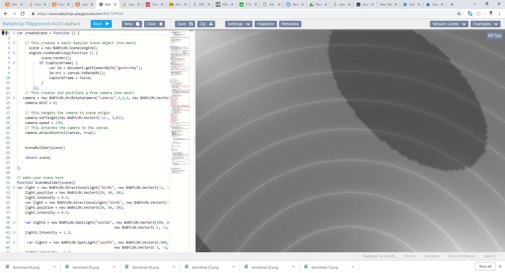This screenshot has height=273, width=505.
Task: Go back in browser history
Action: click(x=6, y=14)
